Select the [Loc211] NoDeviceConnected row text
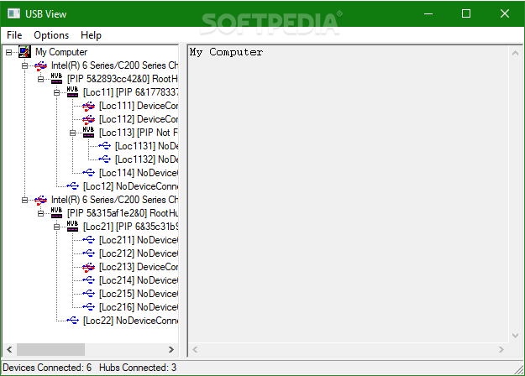 coord(139,240)
